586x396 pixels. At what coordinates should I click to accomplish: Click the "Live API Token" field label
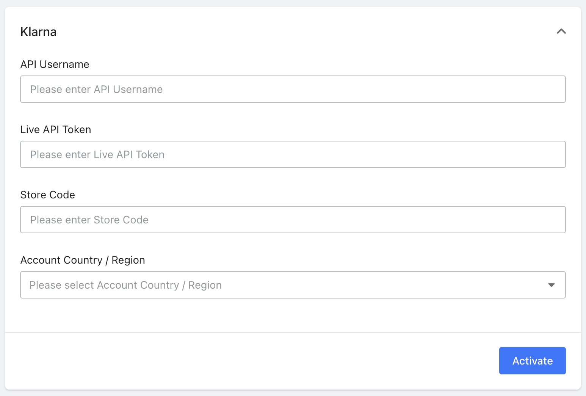55,130
